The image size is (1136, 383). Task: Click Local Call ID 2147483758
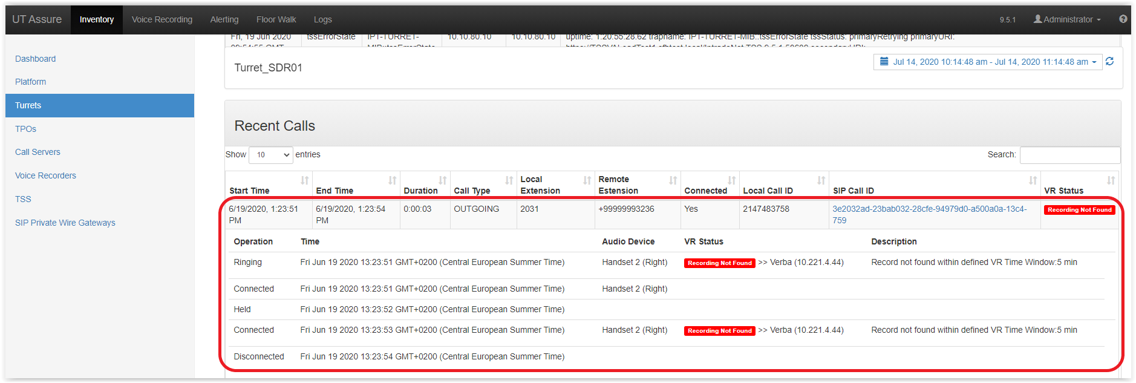[x=766, y=209]
